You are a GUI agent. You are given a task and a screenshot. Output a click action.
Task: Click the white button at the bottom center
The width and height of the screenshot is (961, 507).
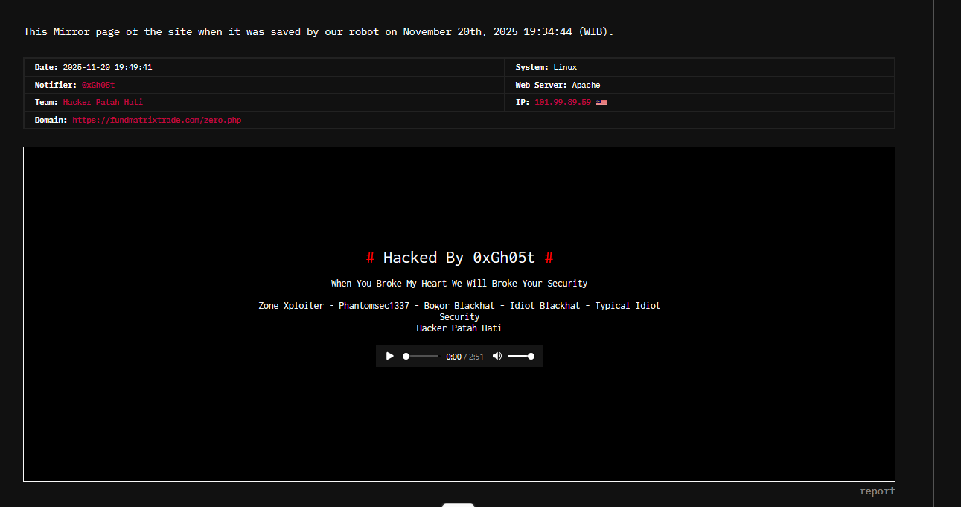(x=458, y=505)
